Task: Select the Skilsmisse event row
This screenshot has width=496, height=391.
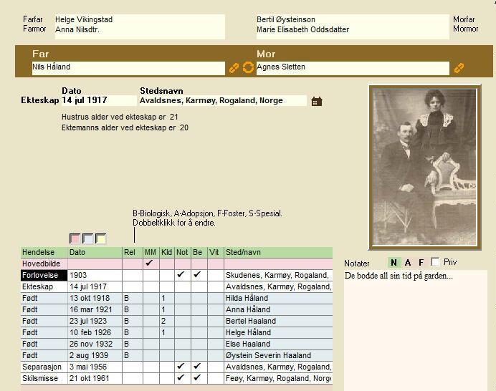Action: 176,378
